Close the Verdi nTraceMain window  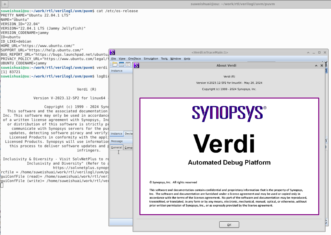(x=325, y=52)
